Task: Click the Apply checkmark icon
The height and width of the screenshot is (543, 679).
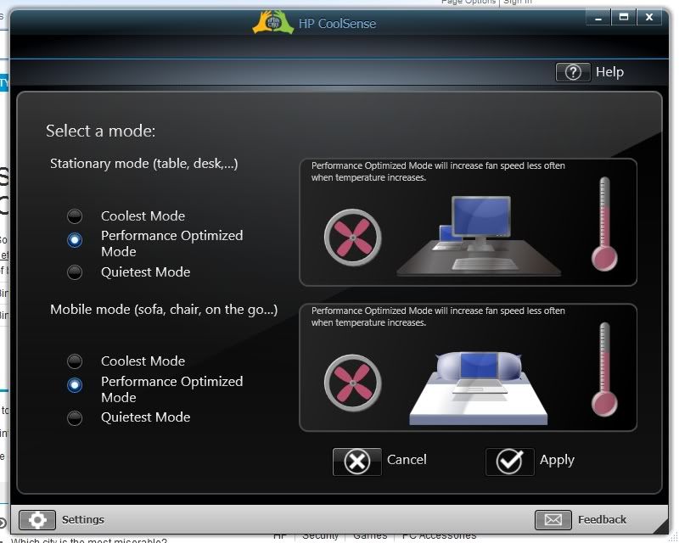Action: (x=510, y=462)
